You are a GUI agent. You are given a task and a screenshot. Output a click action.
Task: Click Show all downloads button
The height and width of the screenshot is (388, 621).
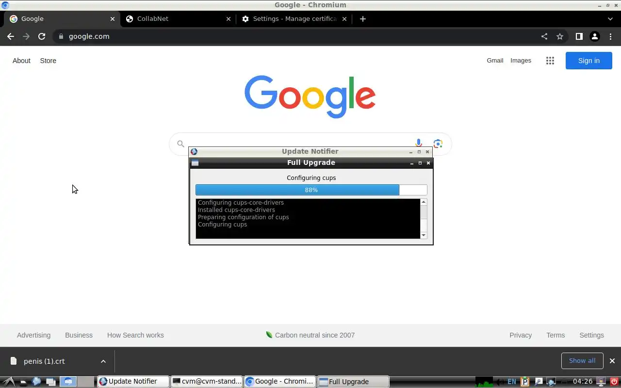coord(582,361)
